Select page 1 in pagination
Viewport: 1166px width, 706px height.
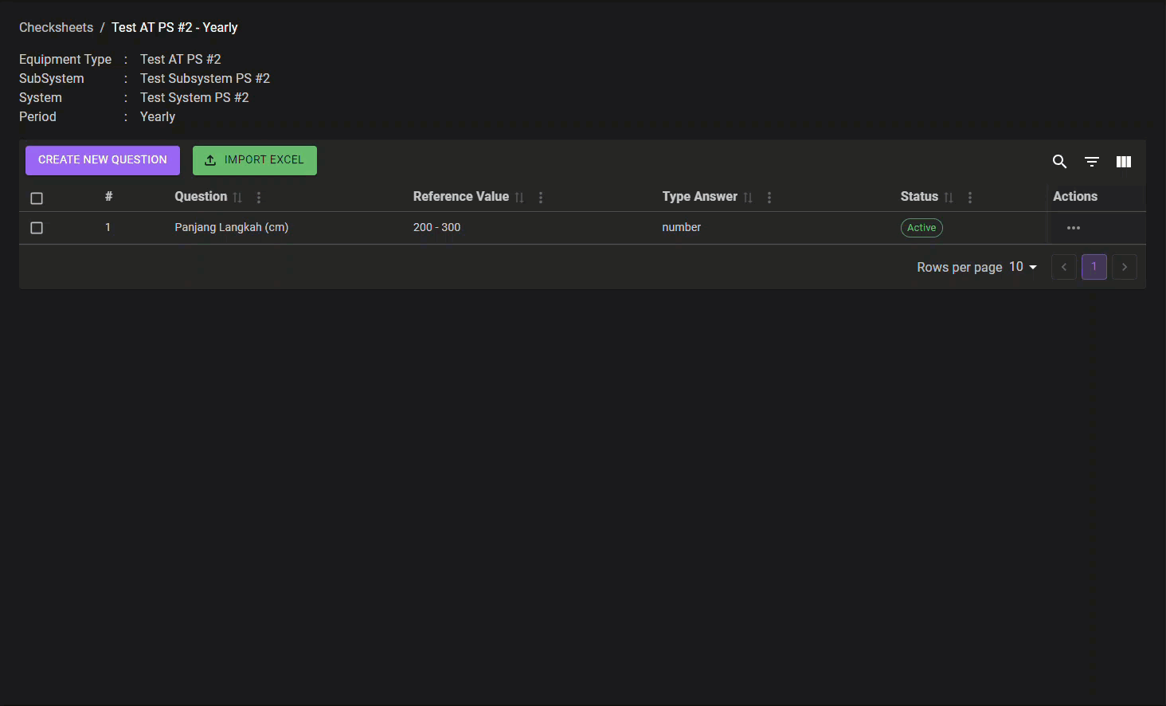(1094, 267)
